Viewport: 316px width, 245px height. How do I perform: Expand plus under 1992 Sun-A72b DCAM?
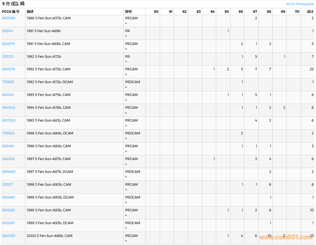(x=126, y=87)
